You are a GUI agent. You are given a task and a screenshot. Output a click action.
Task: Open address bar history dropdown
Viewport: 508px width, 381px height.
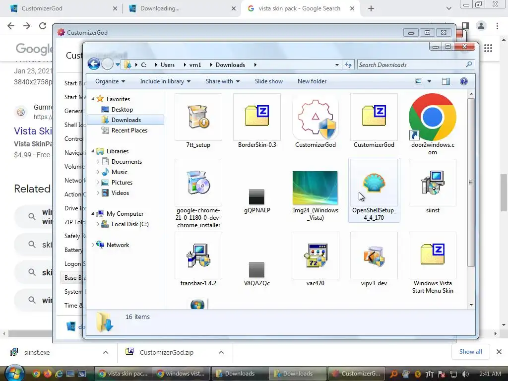[x=337, y=65]
